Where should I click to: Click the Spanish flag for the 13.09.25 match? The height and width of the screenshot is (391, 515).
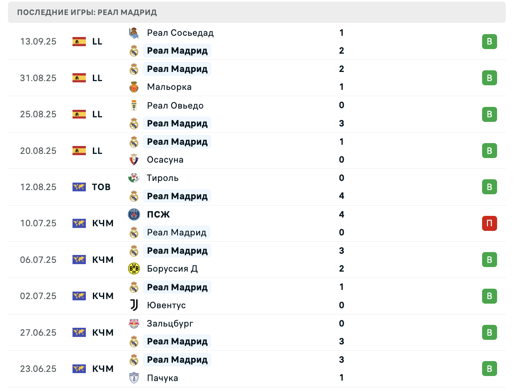pyautogui.click(x=79, y=42)
